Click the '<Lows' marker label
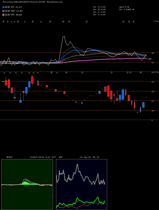This screenshot has height=210, width=159. [x=156, y=72]
